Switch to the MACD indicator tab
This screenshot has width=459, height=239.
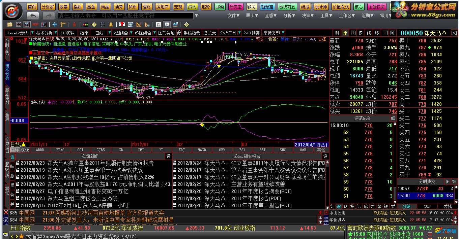point(202,150)
